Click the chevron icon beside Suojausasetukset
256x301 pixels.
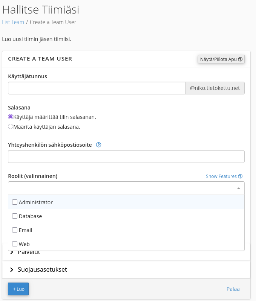click(12, 270)
